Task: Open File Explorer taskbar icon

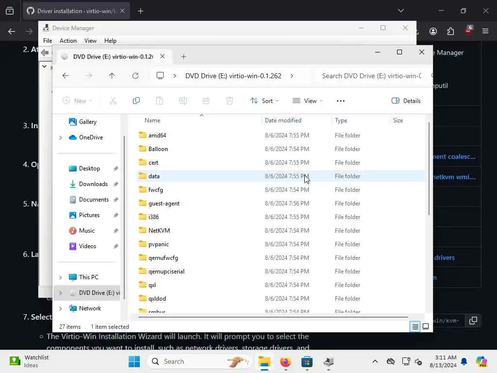Action: tap(264, 361)
